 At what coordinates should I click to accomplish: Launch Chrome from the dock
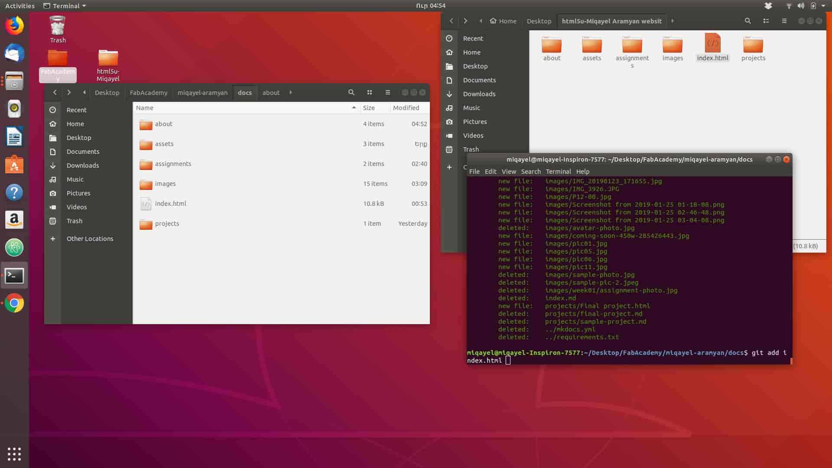click(14, 303)
